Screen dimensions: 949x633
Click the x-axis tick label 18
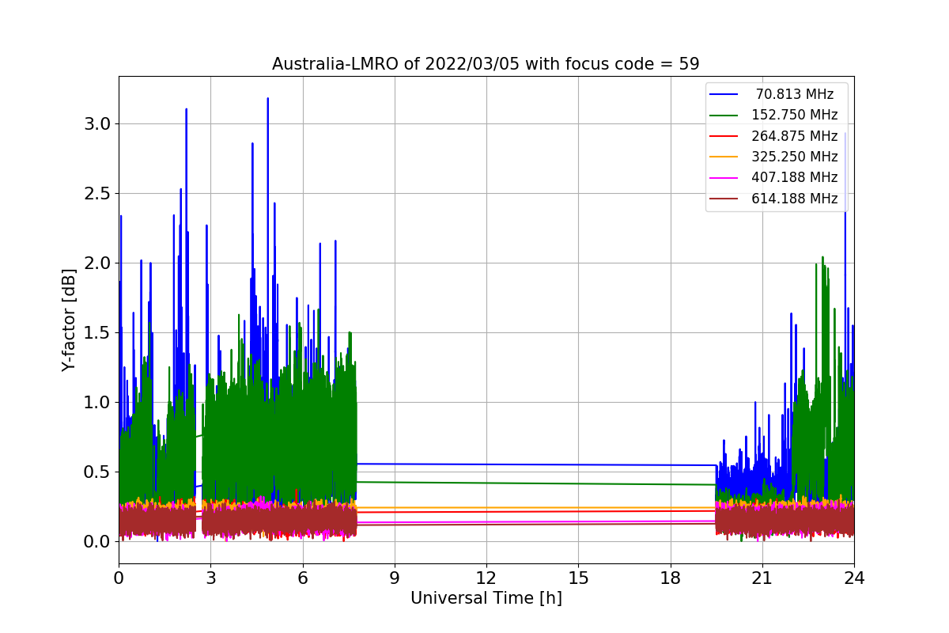[x=670, y=578]
